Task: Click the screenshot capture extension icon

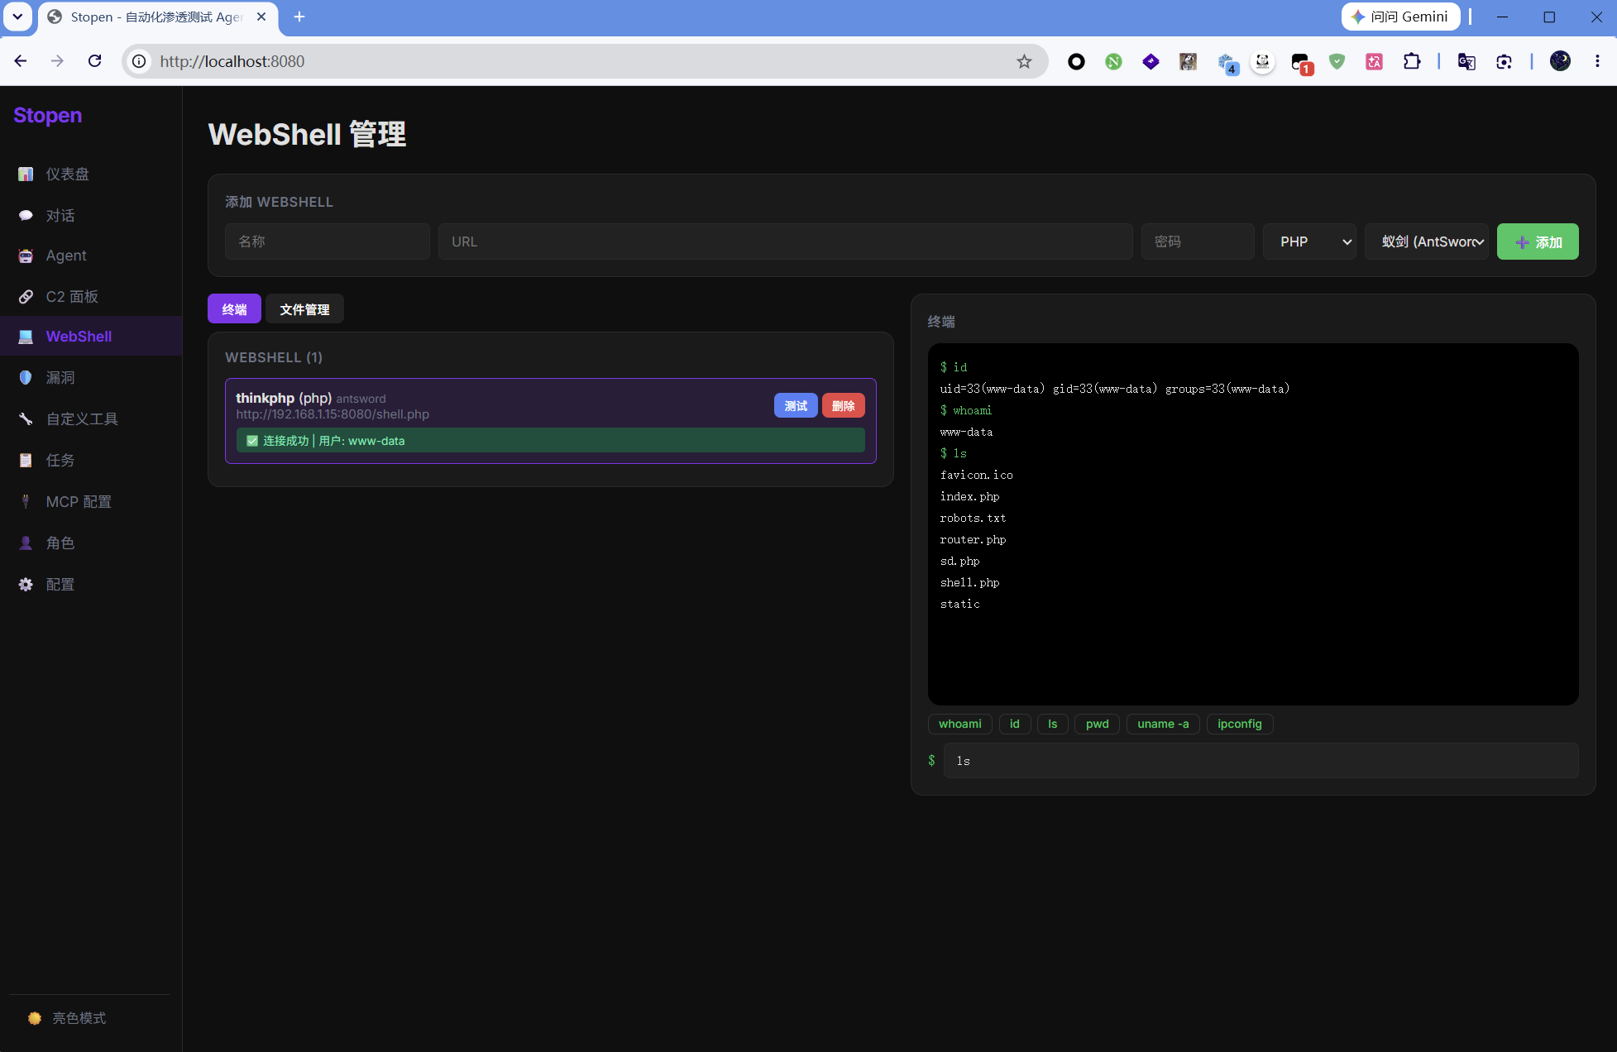Action: (x=1504, y=61)
